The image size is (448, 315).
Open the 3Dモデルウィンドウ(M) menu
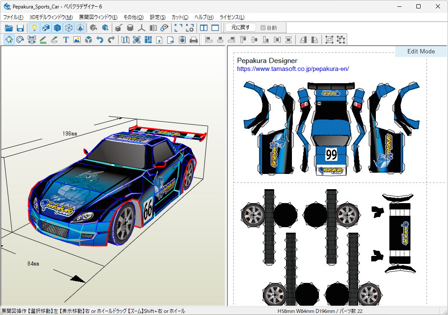pyautogui.click(x=51, y=17)
